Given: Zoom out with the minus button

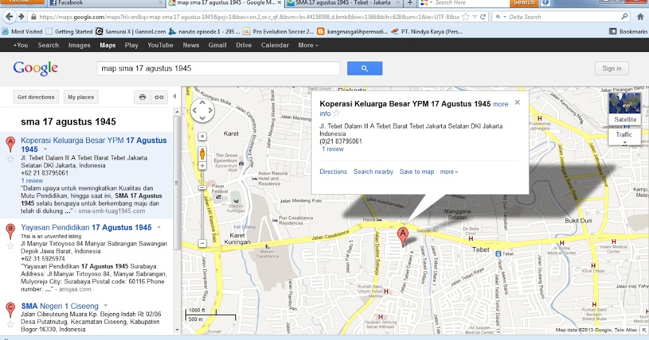Looking at the screenshot, I should tap(202, 243).
